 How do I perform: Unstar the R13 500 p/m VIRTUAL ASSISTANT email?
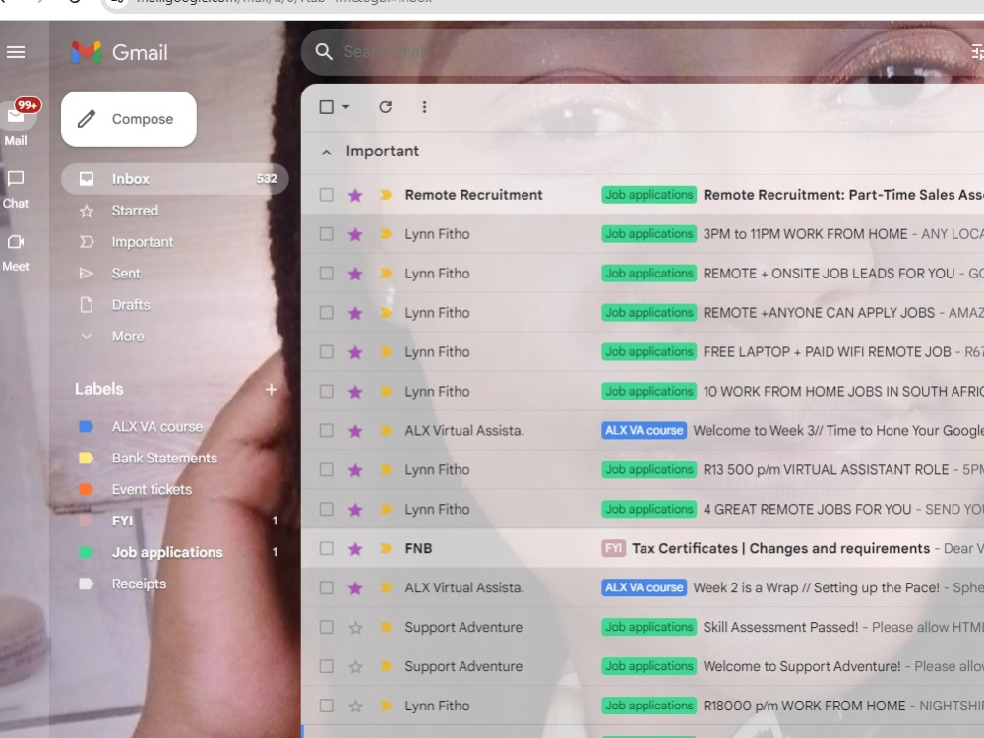355,470
